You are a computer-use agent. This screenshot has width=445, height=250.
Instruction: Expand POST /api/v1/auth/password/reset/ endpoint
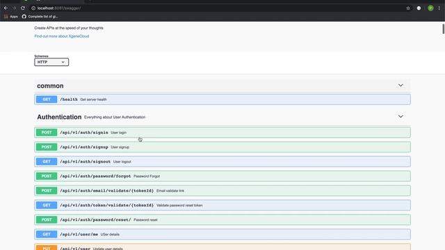pos(222,219)
